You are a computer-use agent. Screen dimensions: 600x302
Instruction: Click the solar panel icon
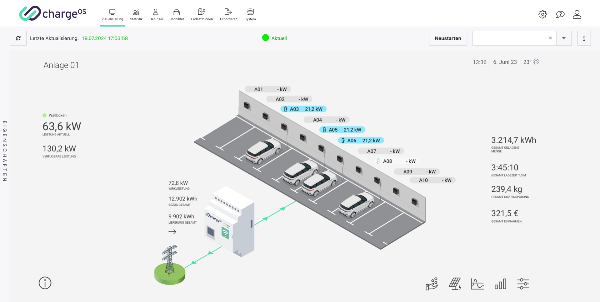tap(455, 284)
